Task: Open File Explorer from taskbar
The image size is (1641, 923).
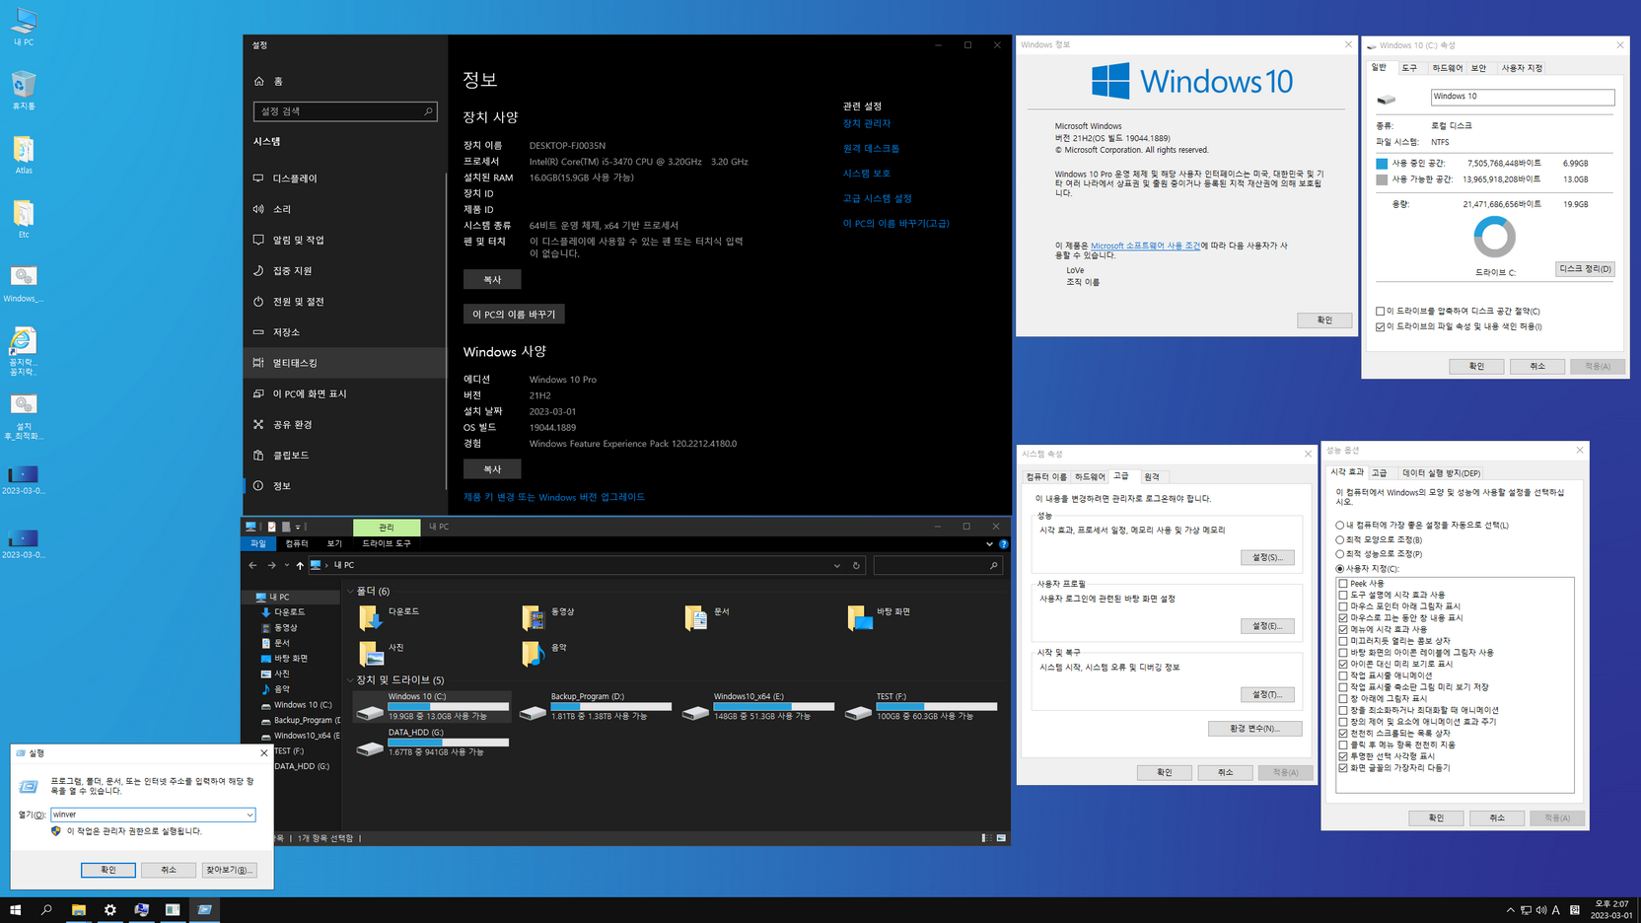Action: (78, 909)
